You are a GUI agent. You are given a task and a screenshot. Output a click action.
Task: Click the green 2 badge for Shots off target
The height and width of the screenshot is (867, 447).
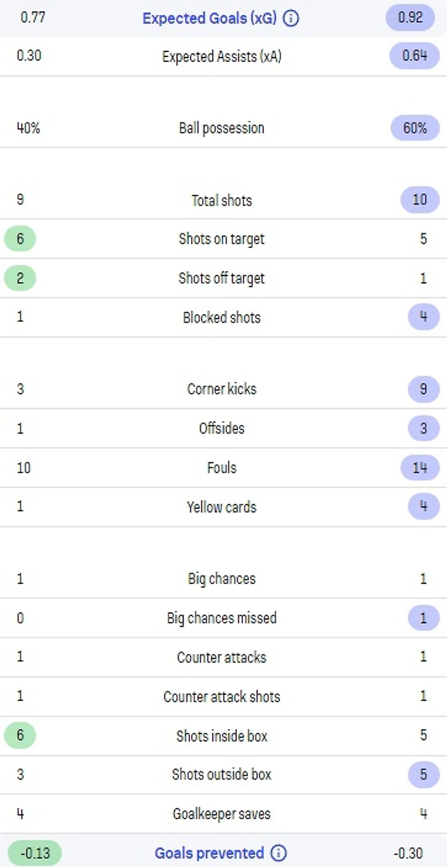pos(20,278)
